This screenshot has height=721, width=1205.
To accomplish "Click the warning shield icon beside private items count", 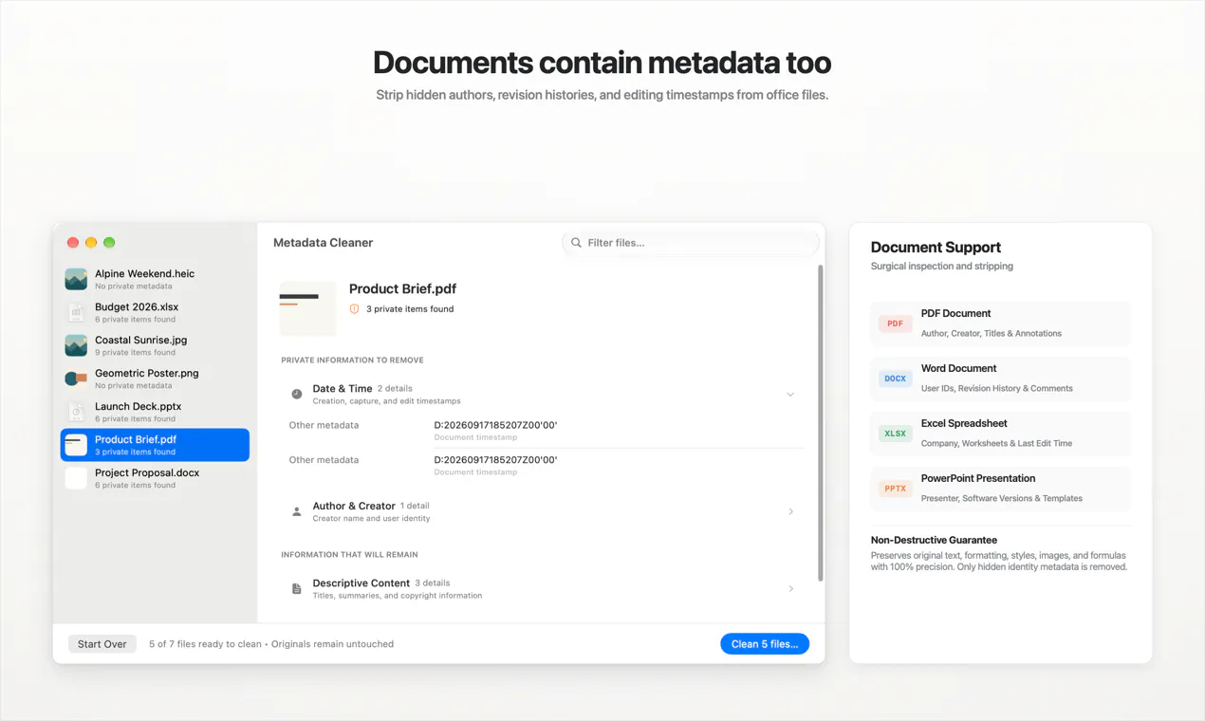I will [354, 309].
